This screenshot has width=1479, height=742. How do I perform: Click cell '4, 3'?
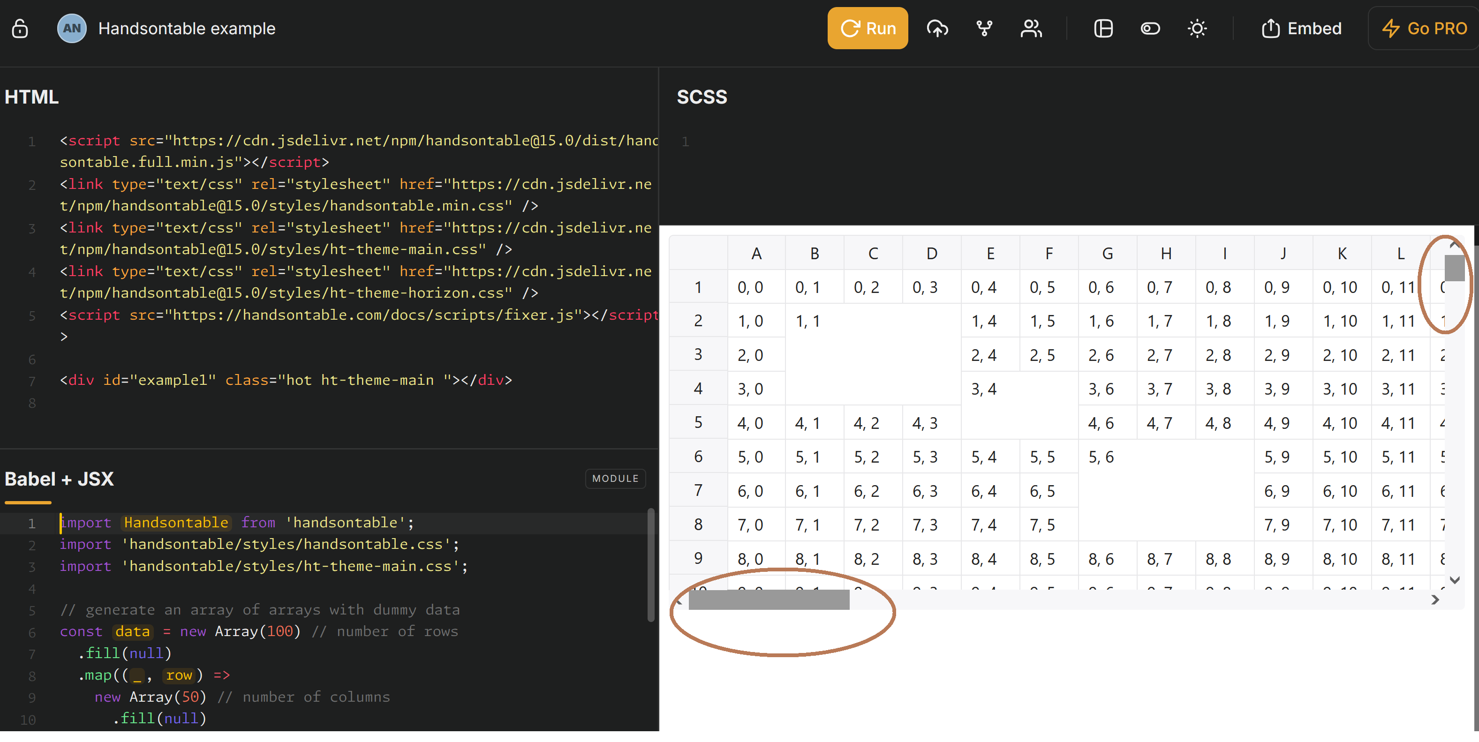click(x=932, y=423)
